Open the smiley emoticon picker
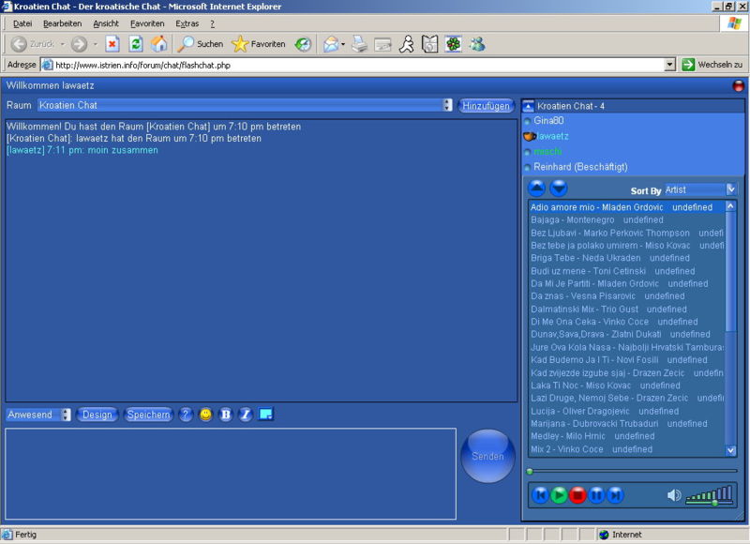The image size is (750, 544). [205, 415]
